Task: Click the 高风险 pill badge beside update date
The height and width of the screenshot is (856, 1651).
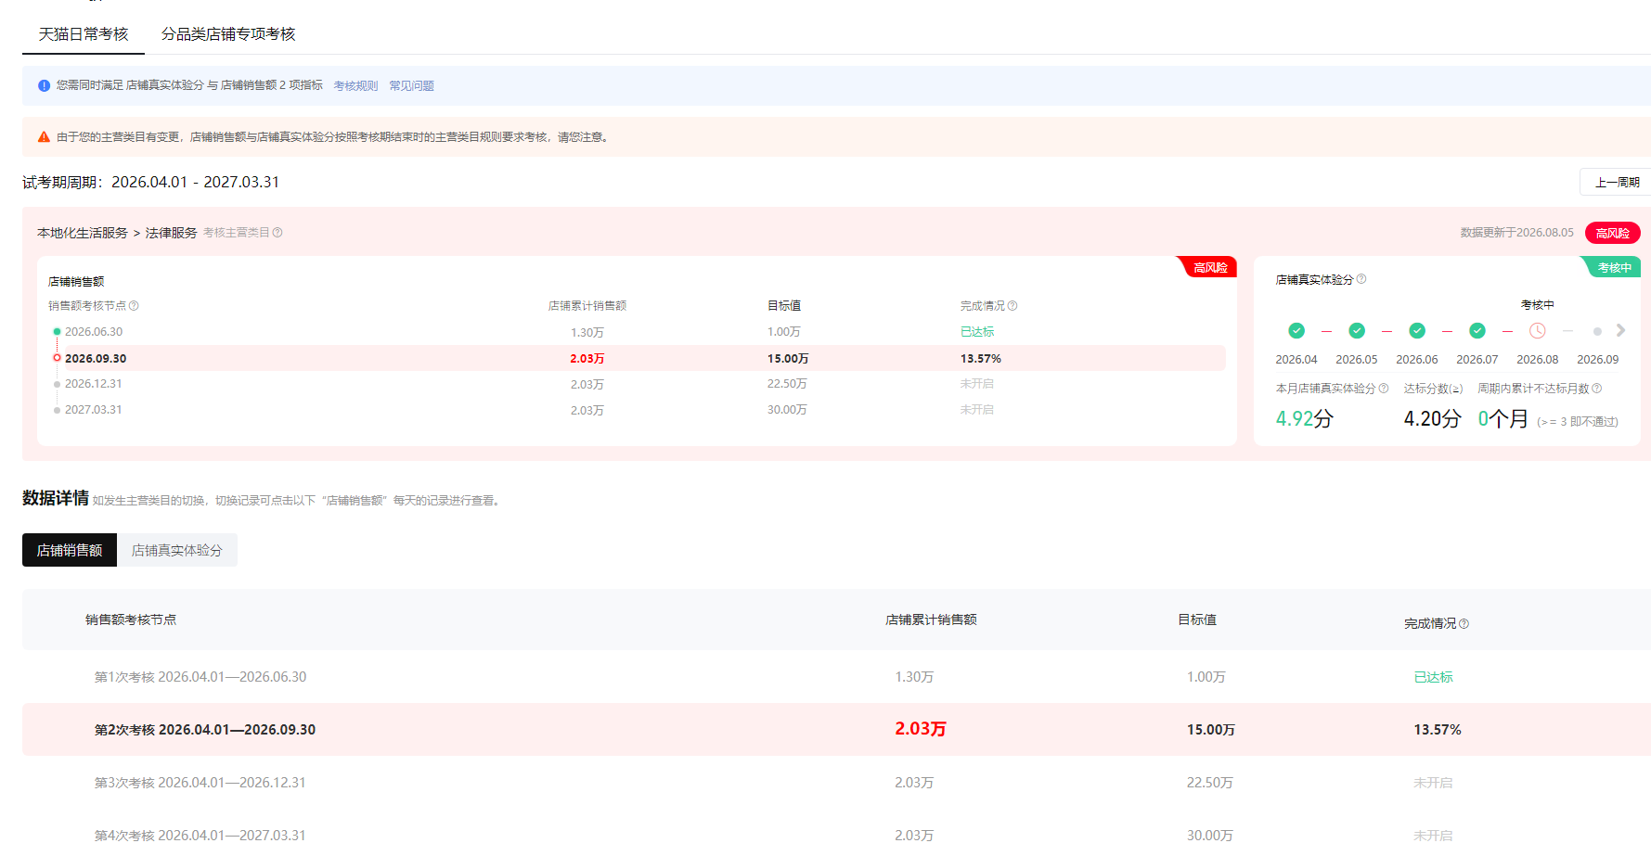Action: click(x=1613, y=234)
